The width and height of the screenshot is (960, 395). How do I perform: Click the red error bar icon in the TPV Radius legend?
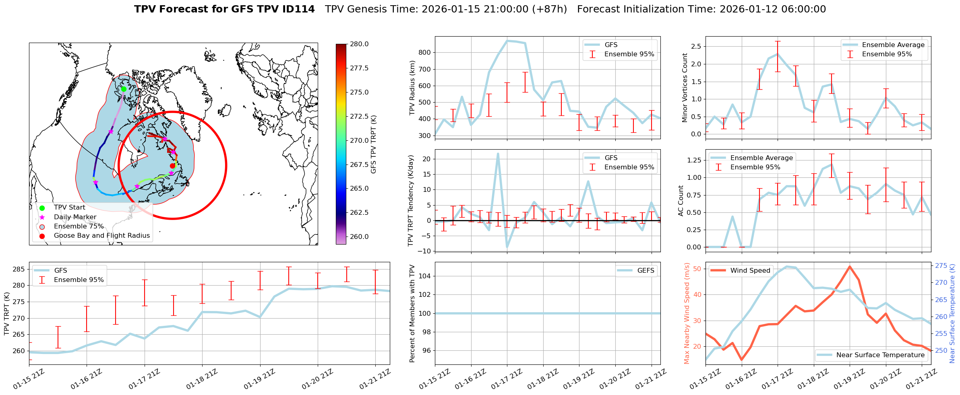(592, 54)
